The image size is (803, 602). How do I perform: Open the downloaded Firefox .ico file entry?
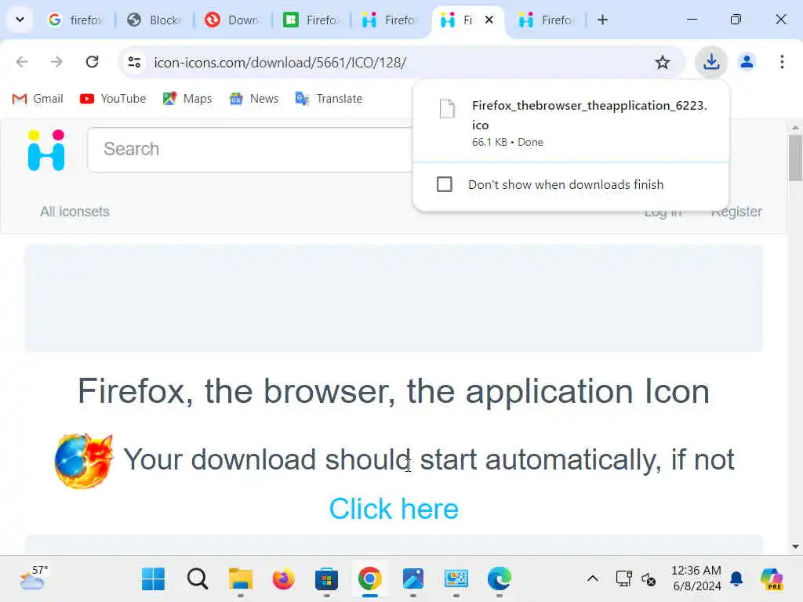coord(571,123)
